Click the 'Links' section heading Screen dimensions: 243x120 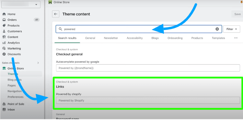click(x=60, y=87)
